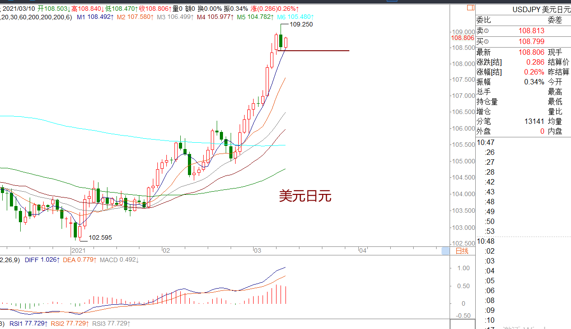This screenshot has height=329, width=571.
Task: Click the MACD 0.492 indicator label
Action: [x=119, y=260]
